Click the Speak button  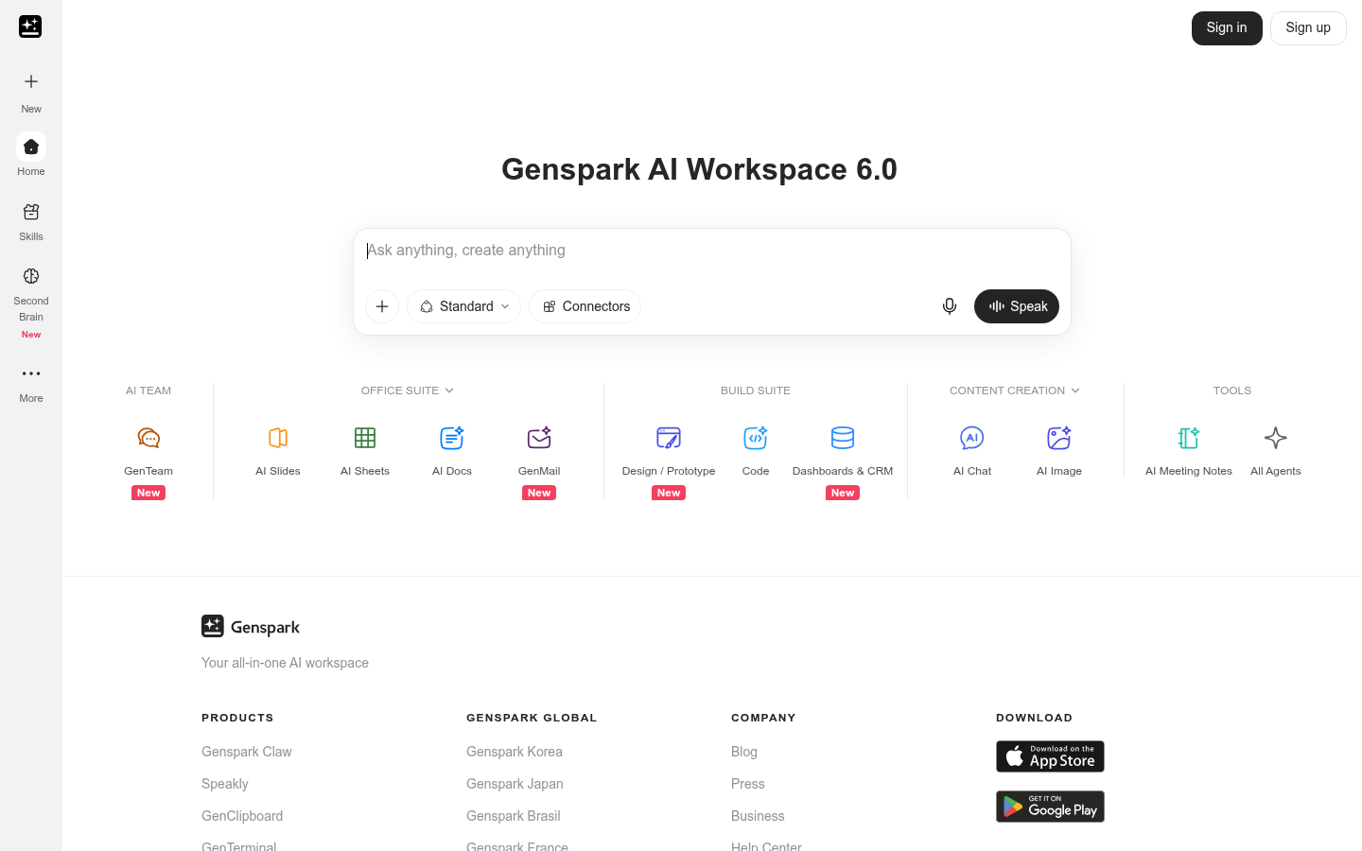(1017, 306)
